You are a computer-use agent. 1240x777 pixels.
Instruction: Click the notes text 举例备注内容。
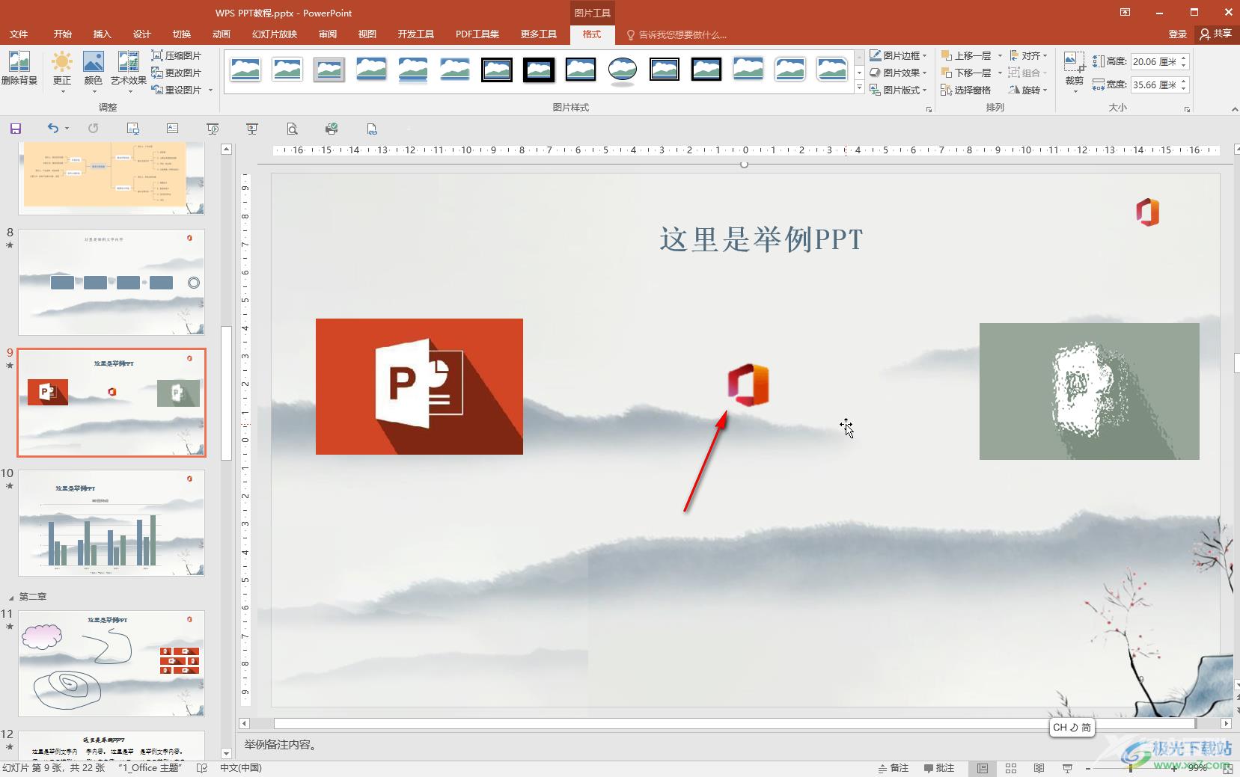(x=281, y=745)
